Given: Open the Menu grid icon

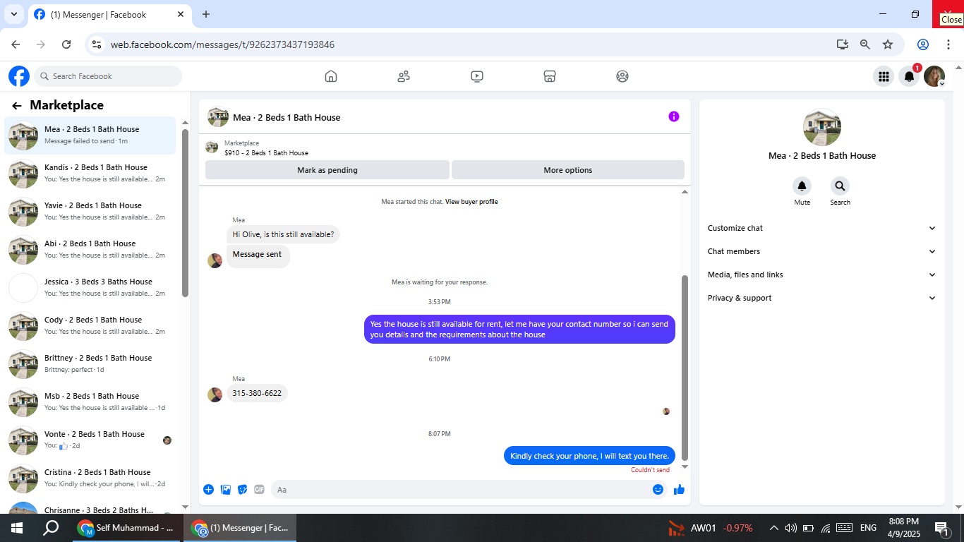Looking at the screenshot, I should pos(883,76).
